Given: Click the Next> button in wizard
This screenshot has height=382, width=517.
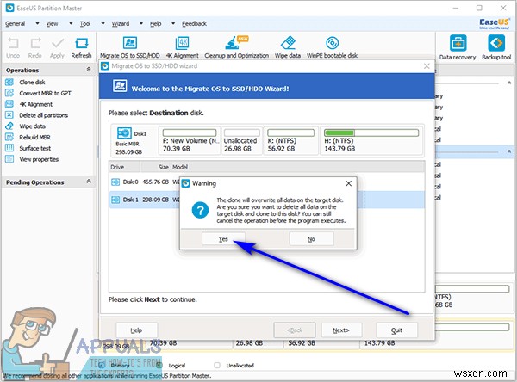Looking at the screenshot, I should tap(341, 330).
